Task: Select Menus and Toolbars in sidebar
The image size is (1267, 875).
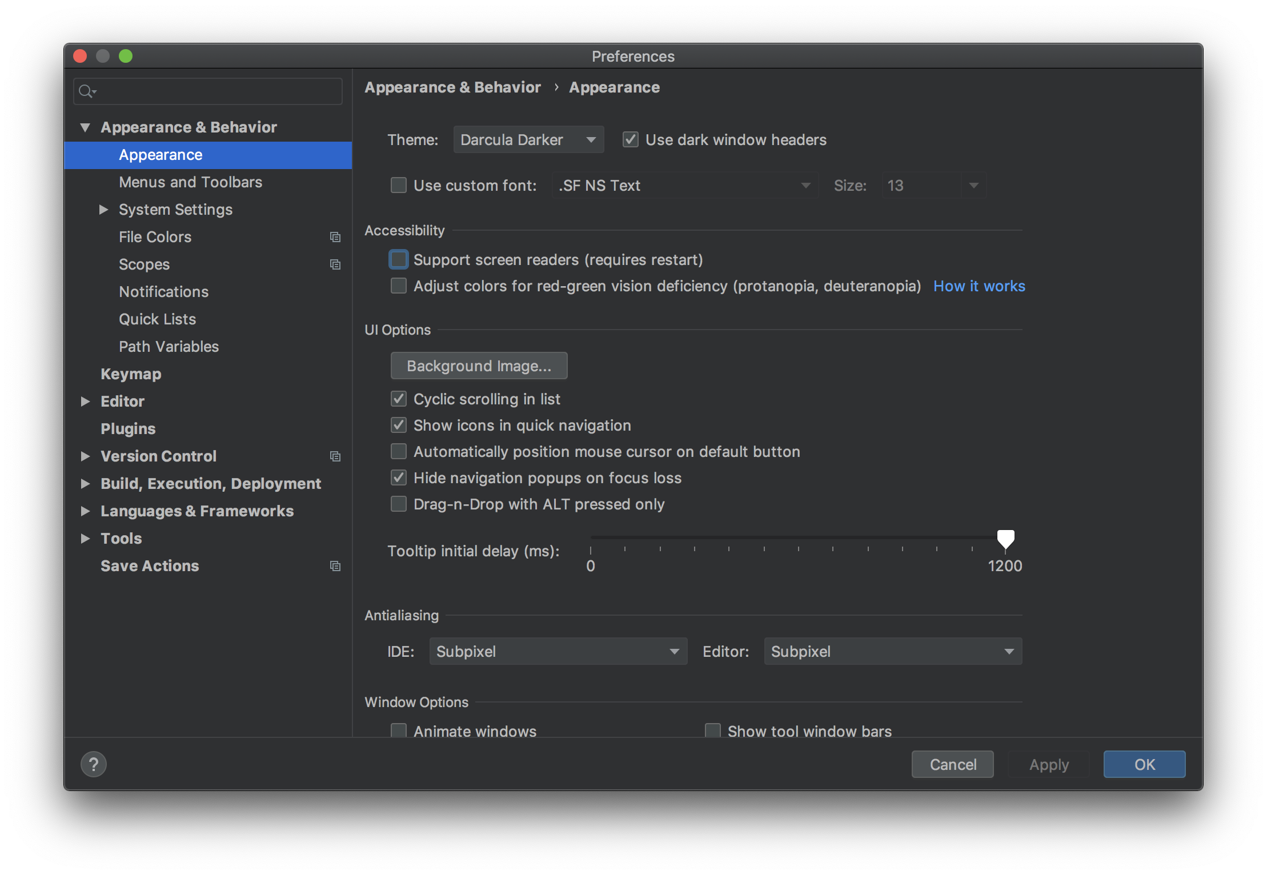Action: (x=190, y=182)
